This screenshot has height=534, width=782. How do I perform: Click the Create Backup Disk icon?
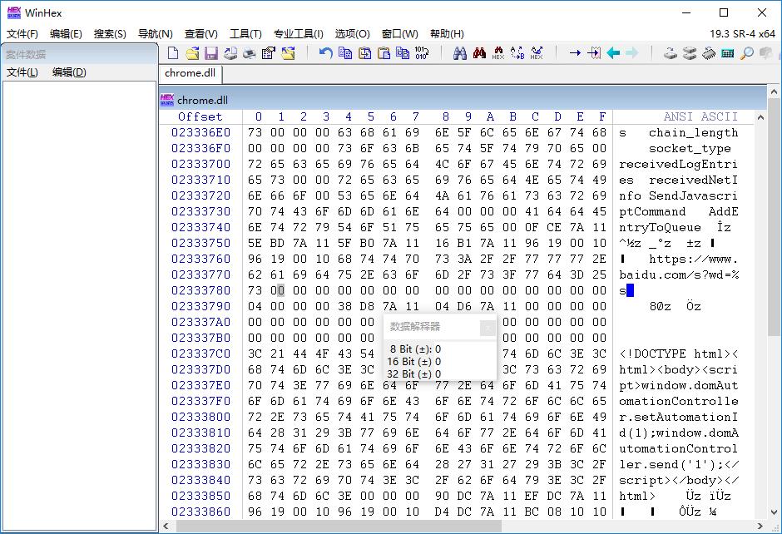(230, 53)
